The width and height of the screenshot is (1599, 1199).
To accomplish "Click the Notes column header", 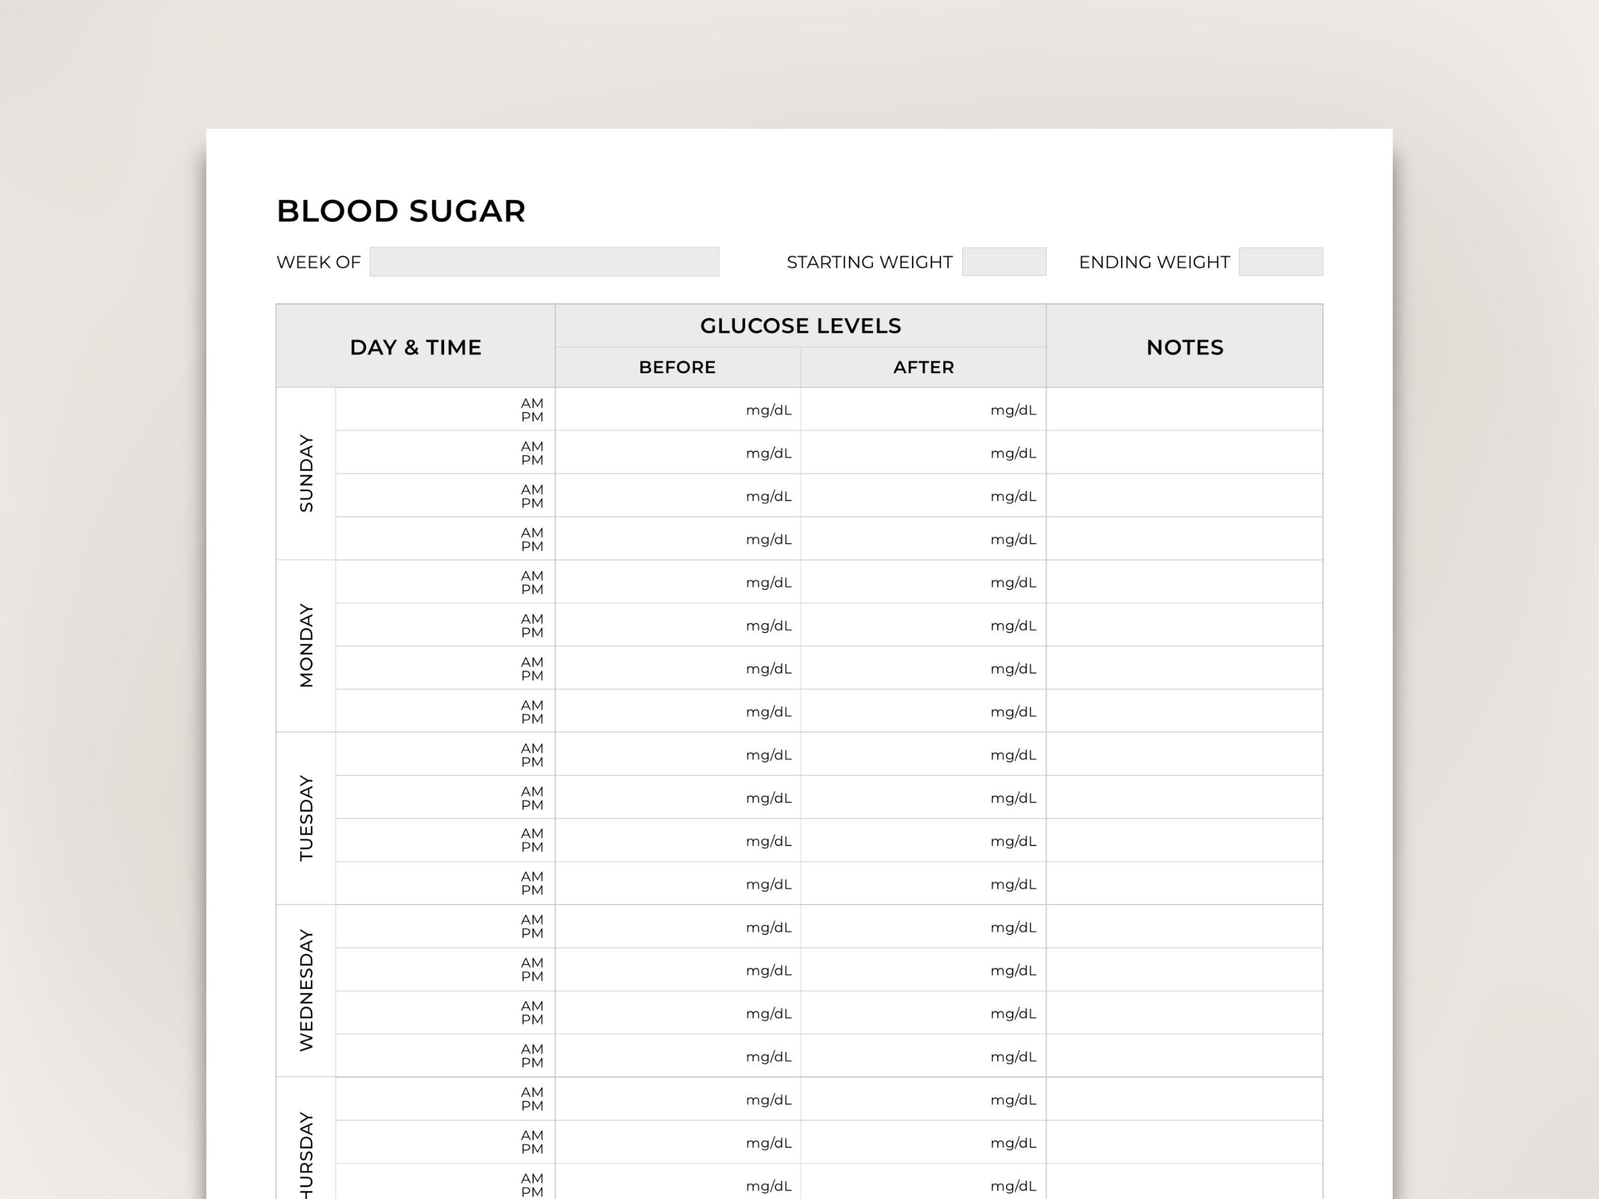I will point(1185,346).
